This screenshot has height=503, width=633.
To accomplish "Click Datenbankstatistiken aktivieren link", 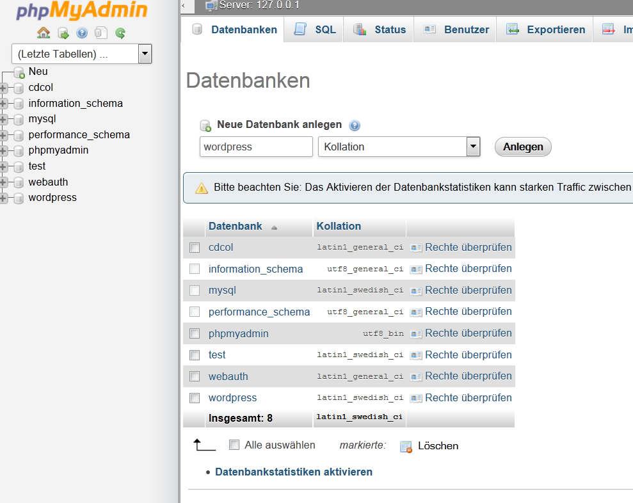I will pyautogui.click(x=294, y=472).
